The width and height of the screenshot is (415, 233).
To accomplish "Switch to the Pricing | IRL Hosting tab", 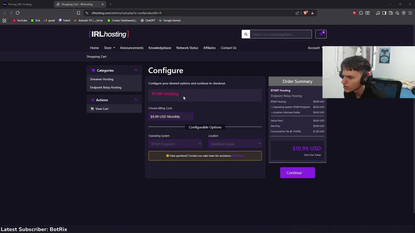I will 26,4.
